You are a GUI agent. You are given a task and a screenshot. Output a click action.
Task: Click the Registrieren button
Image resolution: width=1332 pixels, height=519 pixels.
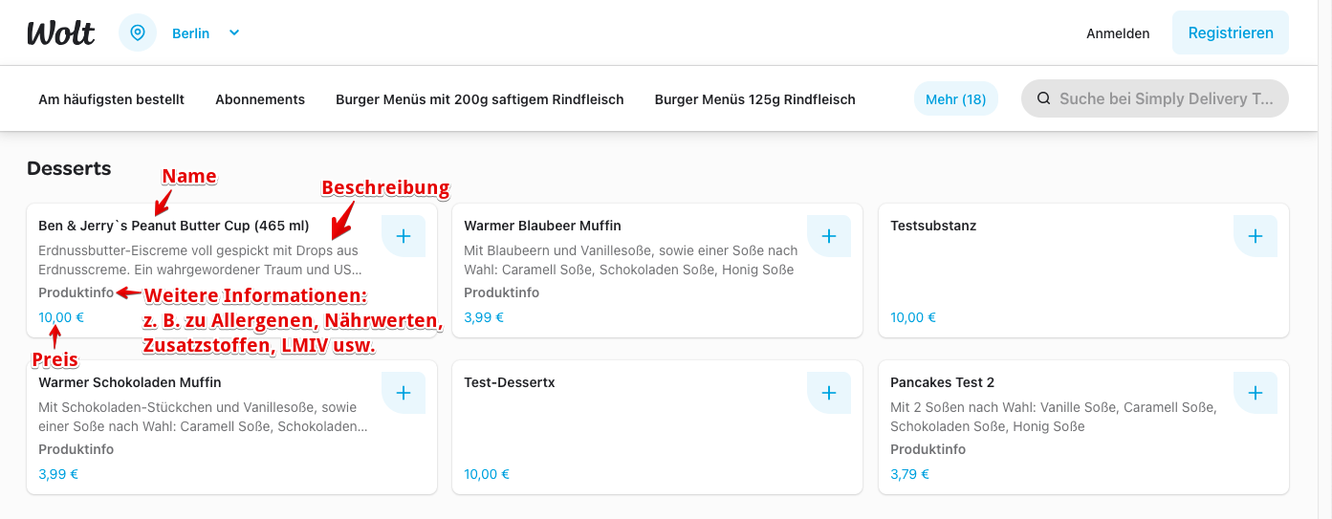pyautogui.click(x=1231, y=32)
